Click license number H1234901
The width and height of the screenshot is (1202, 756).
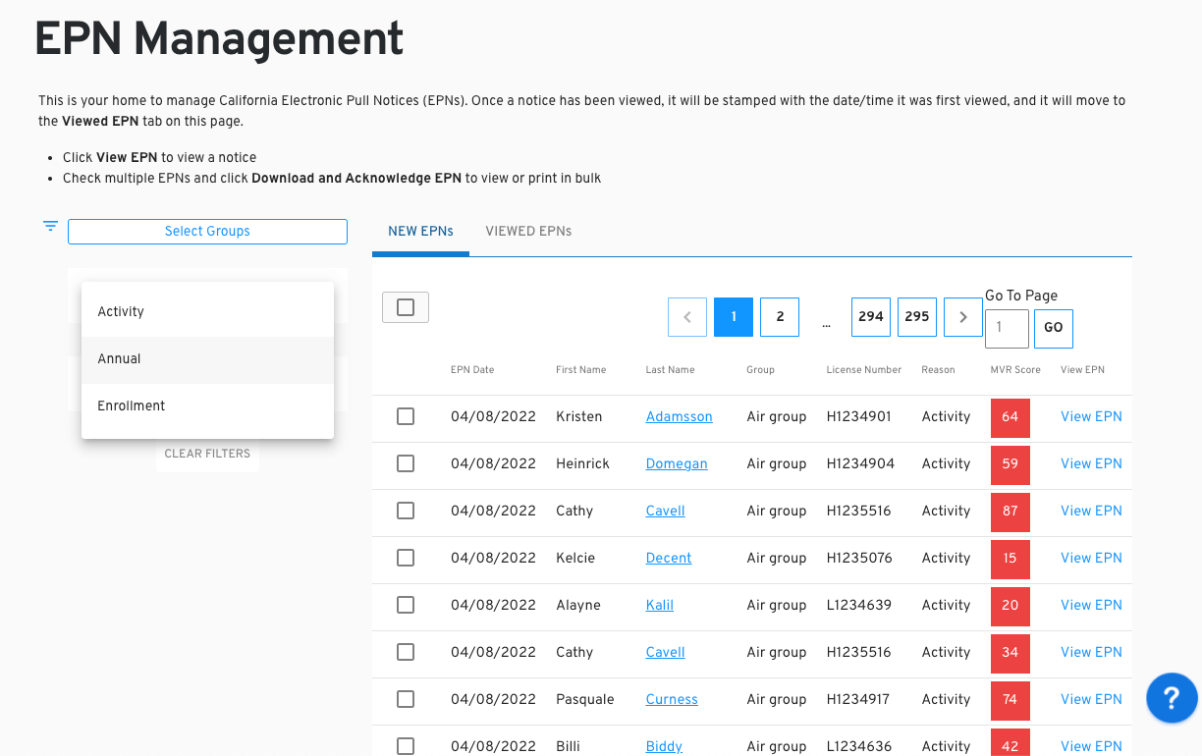click(859, 416)
